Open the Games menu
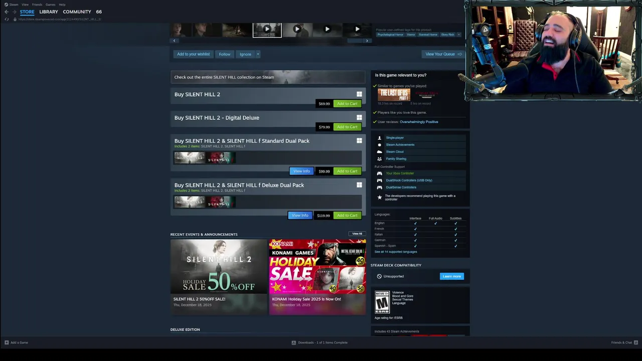642x361 pixels. 51,5
